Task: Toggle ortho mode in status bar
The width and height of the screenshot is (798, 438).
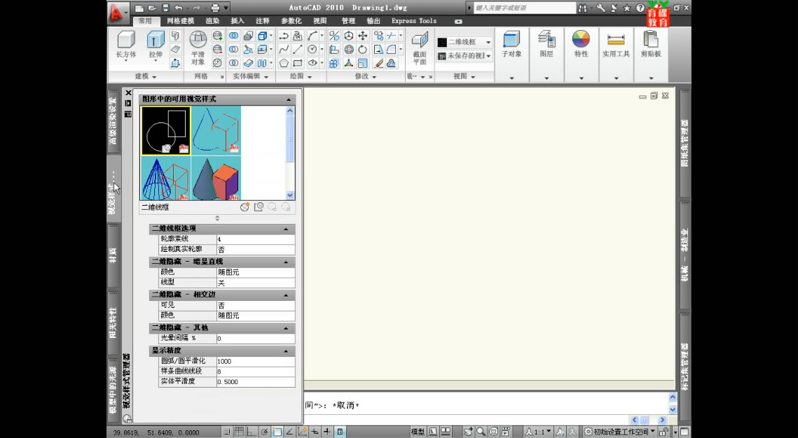Action: (252, 432)
